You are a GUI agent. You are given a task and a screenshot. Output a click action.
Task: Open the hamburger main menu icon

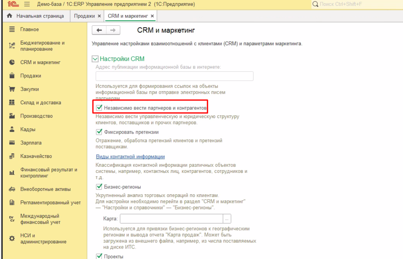pos(27,5)
